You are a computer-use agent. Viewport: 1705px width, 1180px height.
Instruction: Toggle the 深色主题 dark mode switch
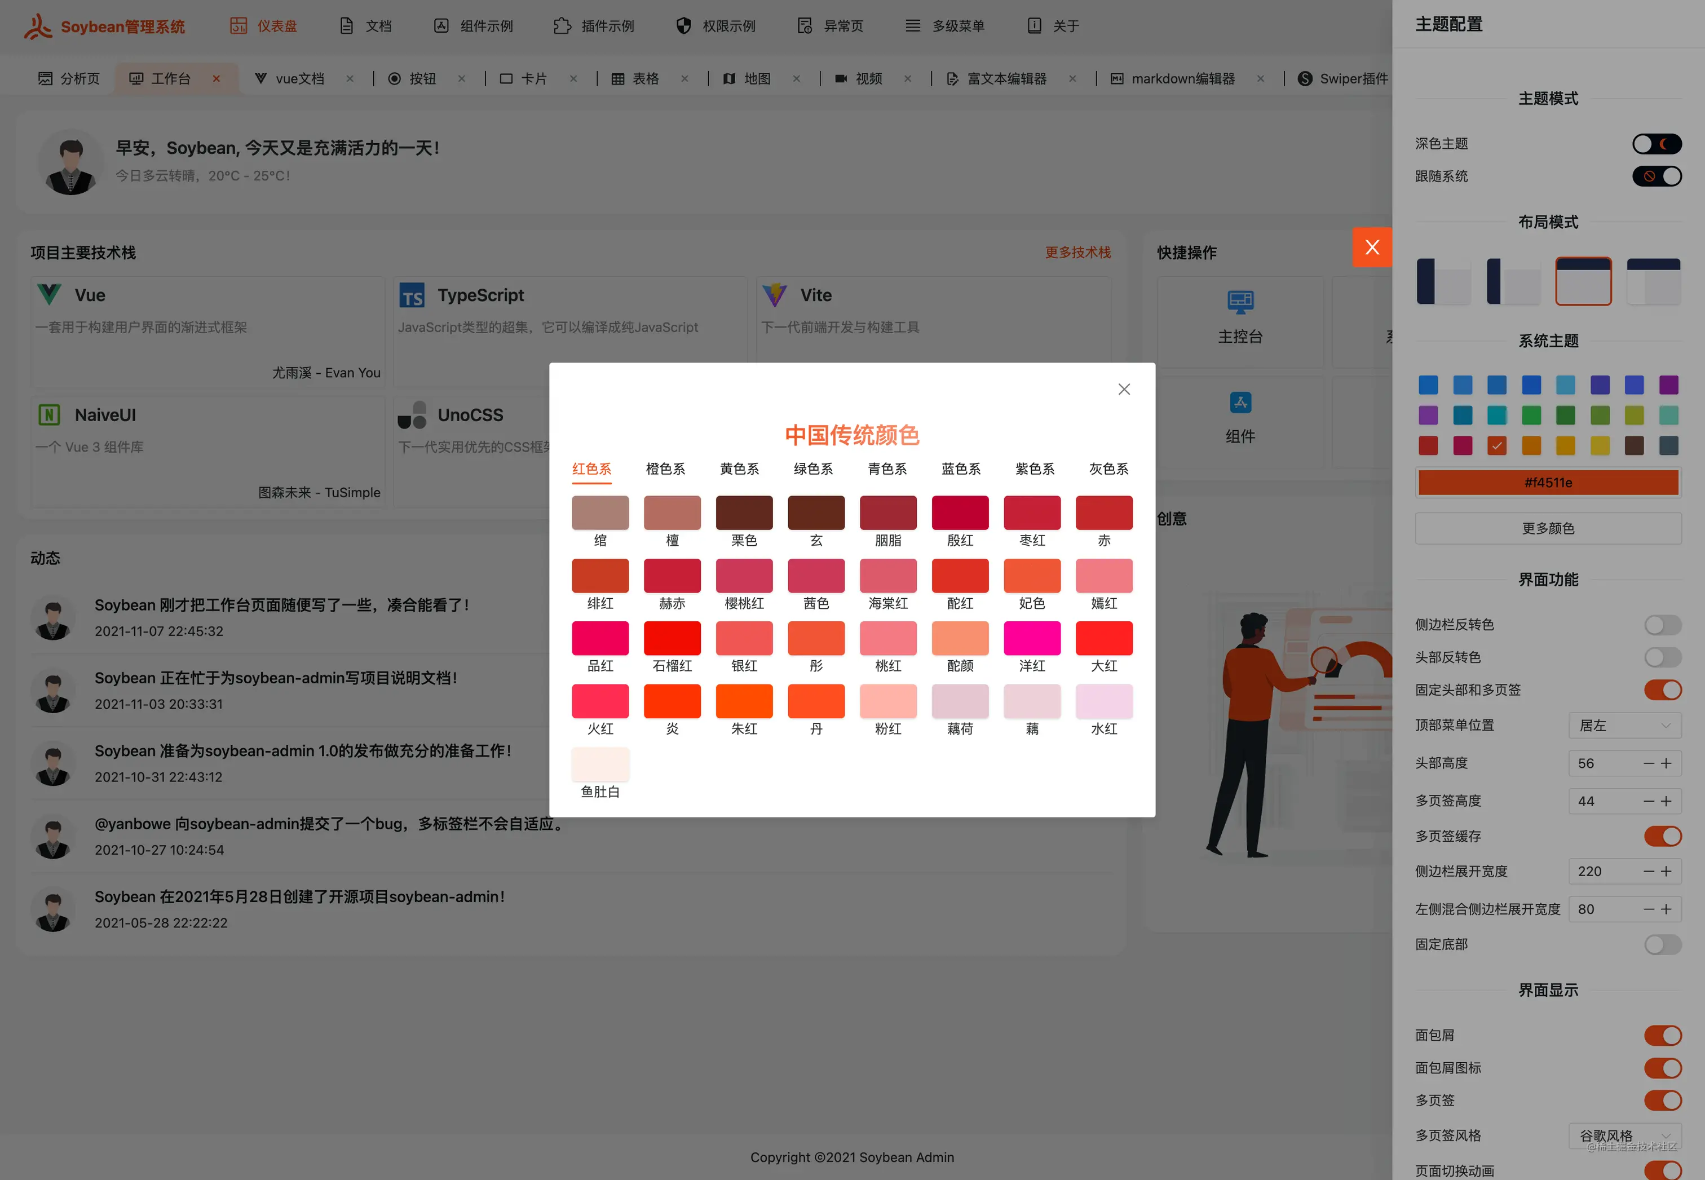(x=1656, y=143)
